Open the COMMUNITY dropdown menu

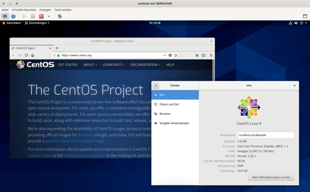114,65
